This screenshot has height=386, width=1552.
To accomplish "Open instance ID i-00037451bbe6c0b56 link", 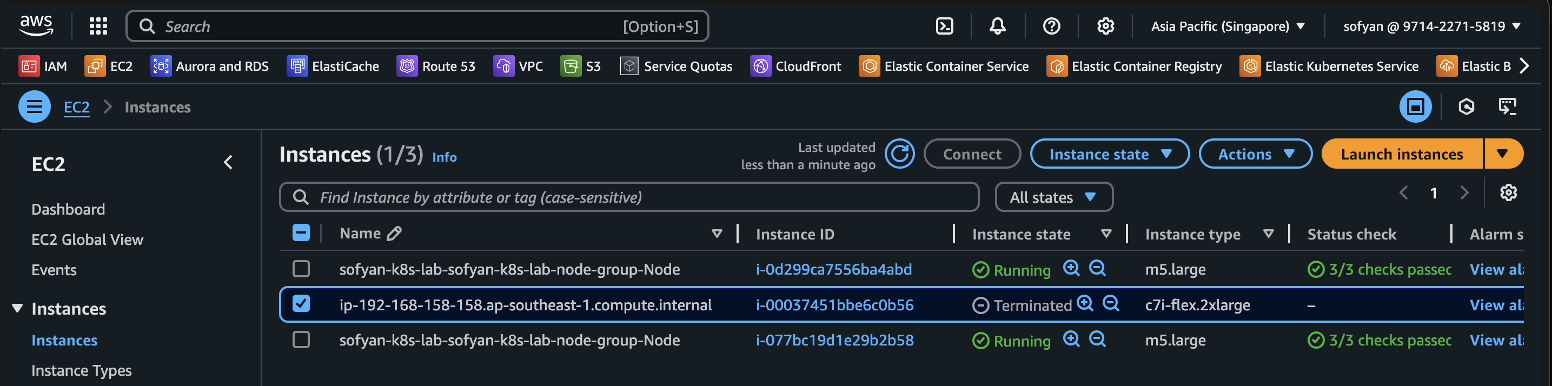I will 834,305.
